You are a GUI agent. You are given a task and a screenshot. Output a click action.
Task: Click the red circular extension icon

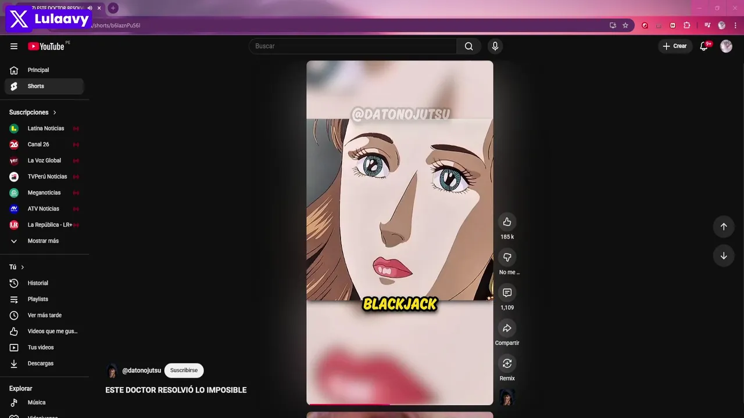pyautogui.click(x=645, y=26)
